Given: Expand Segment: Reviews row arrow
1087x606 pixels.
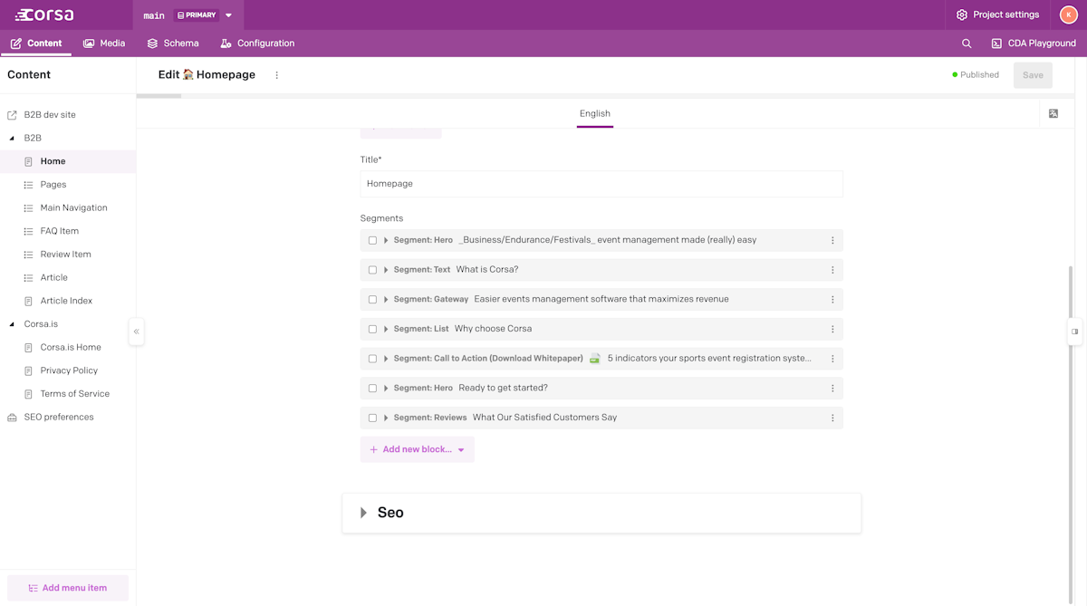Looking at the screenshot, I should [386, 418].
